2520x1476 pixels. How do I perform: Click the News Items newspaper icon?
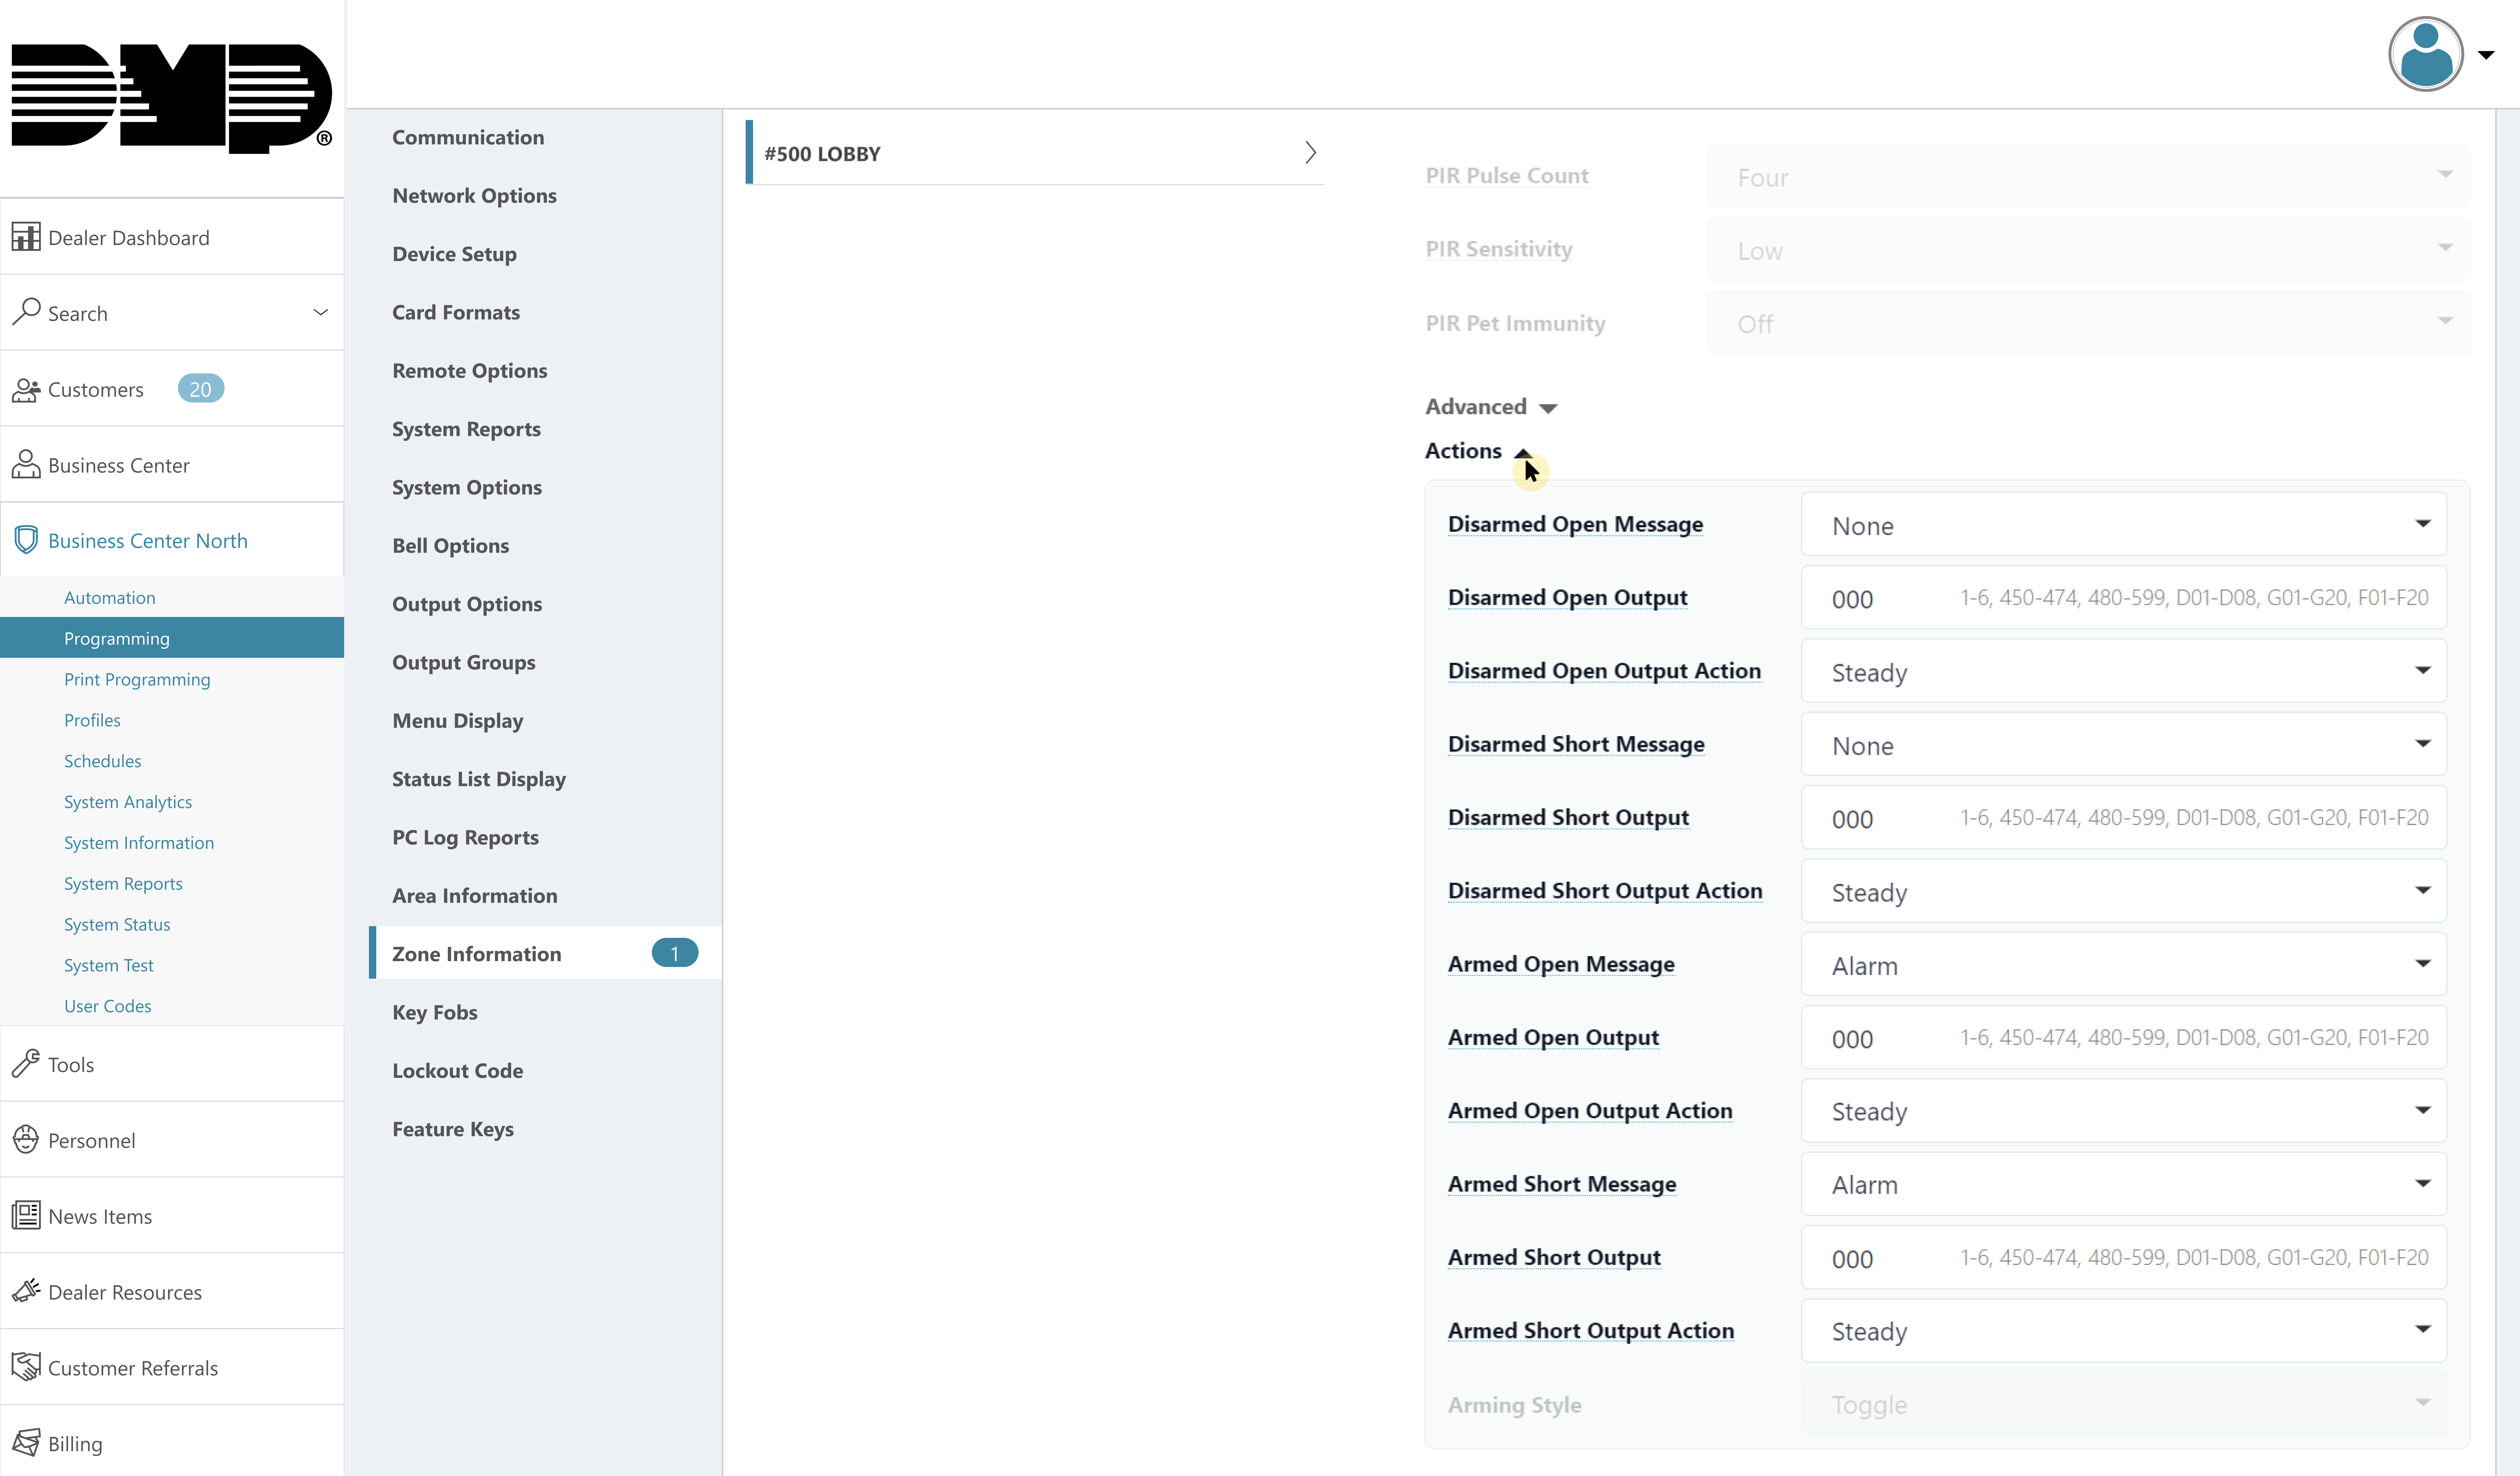pyautogui.click(x=26, y=1215)
